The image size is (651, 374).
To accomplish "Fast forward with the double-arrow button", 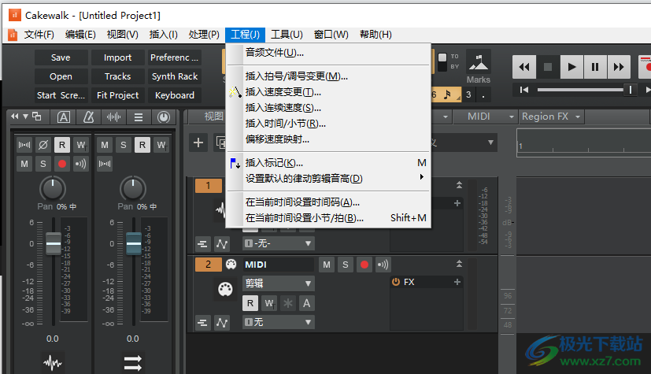I will click(x=619, y=67).
